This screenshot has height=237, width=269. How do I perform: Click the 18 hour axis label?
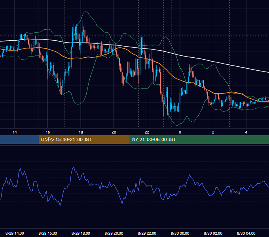tap(81, 132)
